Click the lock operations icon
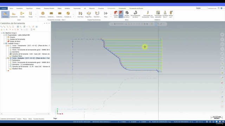This screenshot has height=126, width=225. click(x=1, y=29)
